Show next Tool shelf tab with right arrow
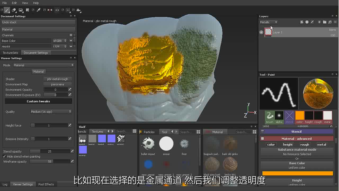Image resolution: width=339 pixels, height=191 pixels. coord(176,132)
